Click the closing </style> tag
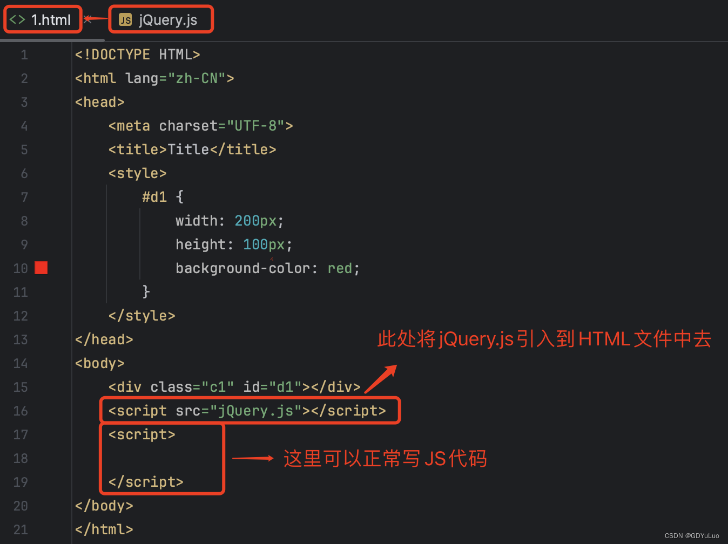 click(142, 316)
